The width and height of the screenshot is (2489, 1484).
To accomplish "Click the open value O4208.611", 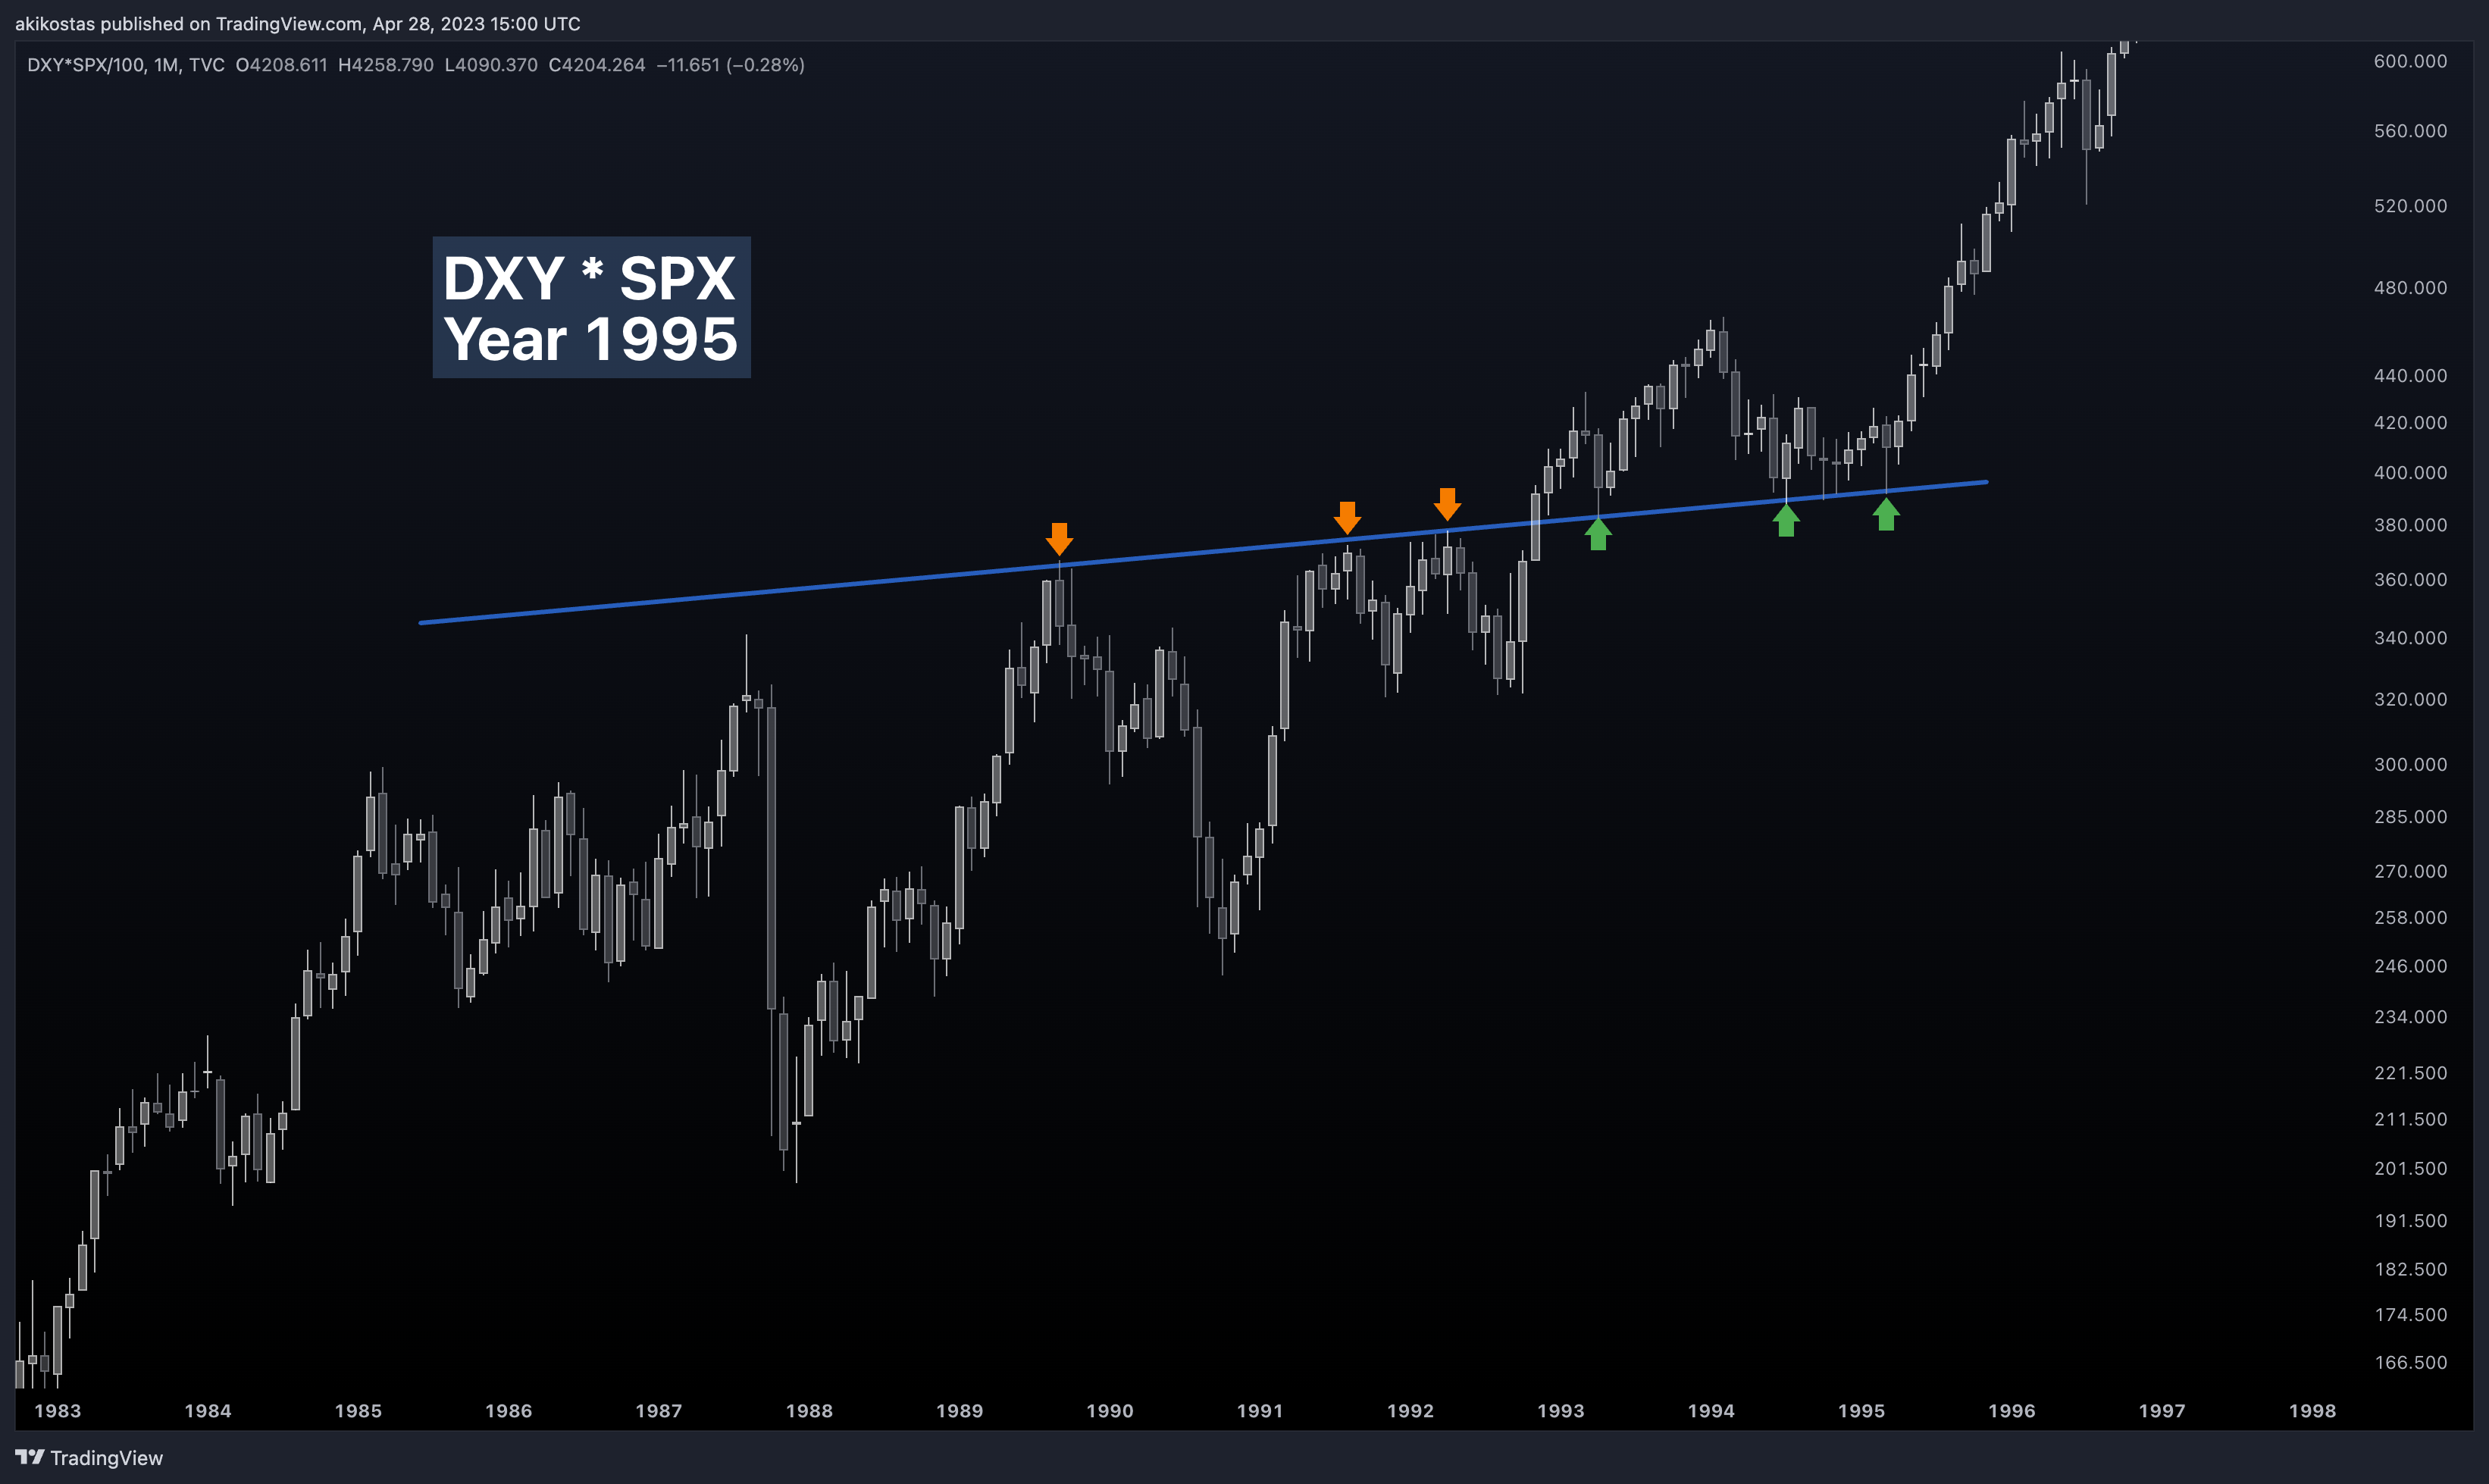I will coord(281,65).
